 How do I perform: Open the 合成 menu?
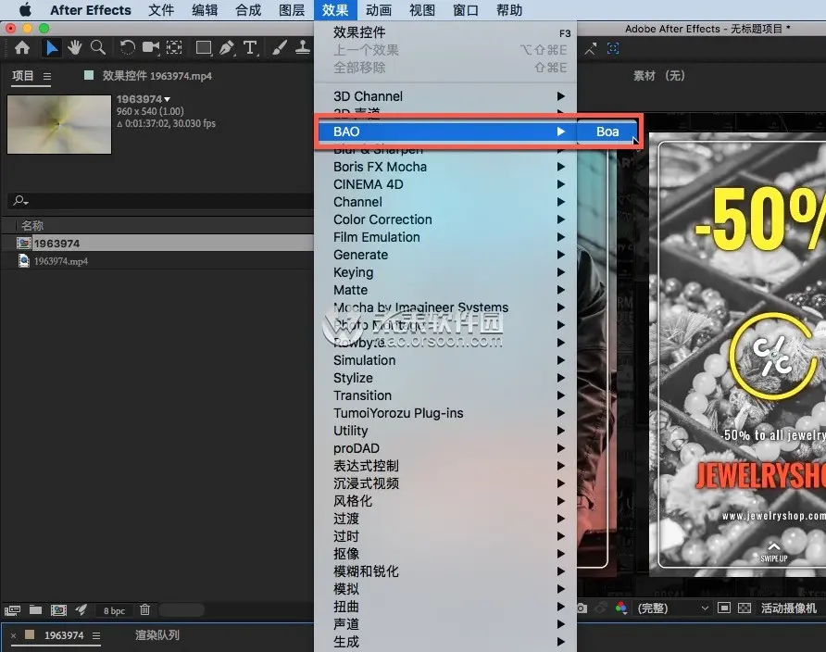click(x=248, y=10)
